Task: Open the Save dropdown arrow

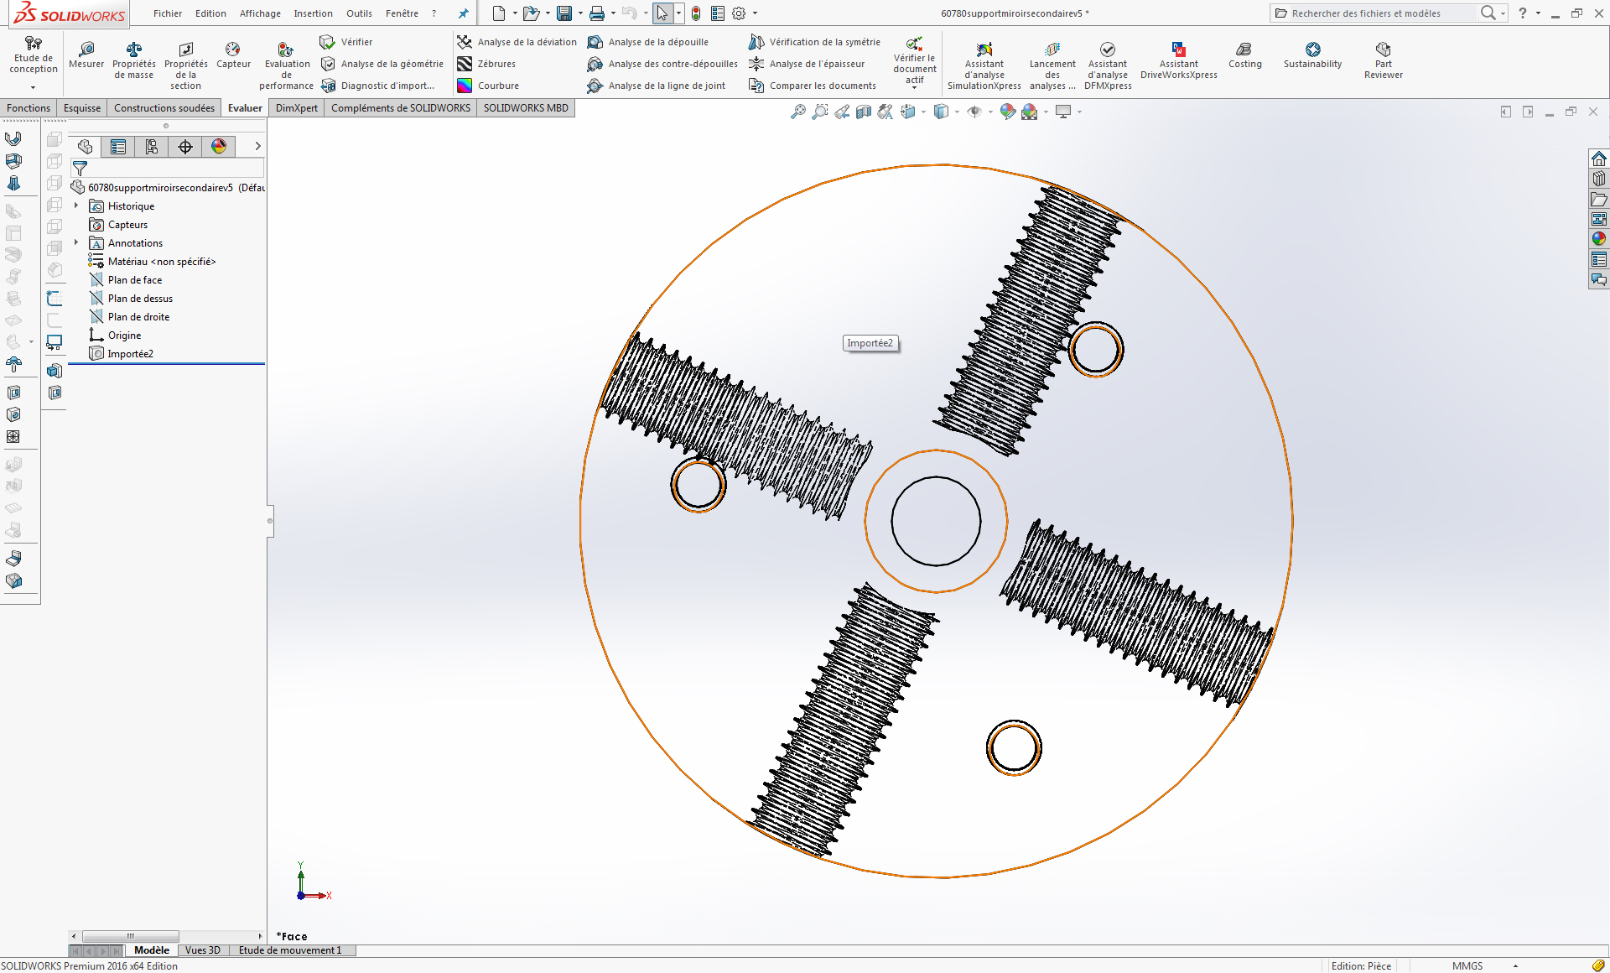Action: [x=580, y=13]
